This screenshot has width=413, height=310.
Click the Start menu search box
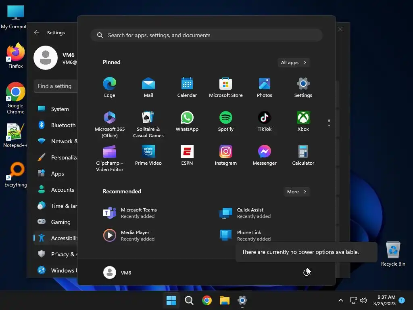click(x=206, y=35)
